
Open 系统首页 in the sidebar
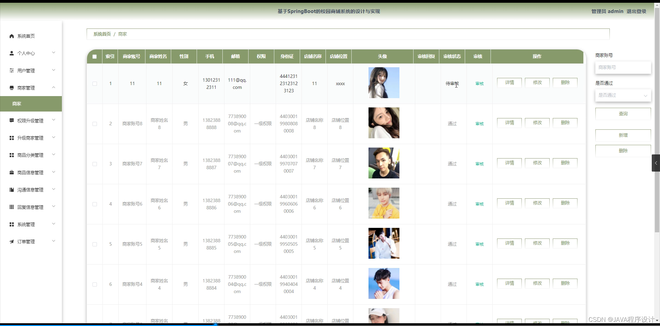[x=31, y=36]
